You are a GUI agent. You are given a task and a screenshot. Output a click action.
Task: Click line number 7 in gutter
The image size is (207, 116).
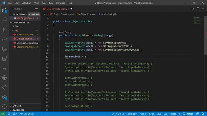point(48,43)
